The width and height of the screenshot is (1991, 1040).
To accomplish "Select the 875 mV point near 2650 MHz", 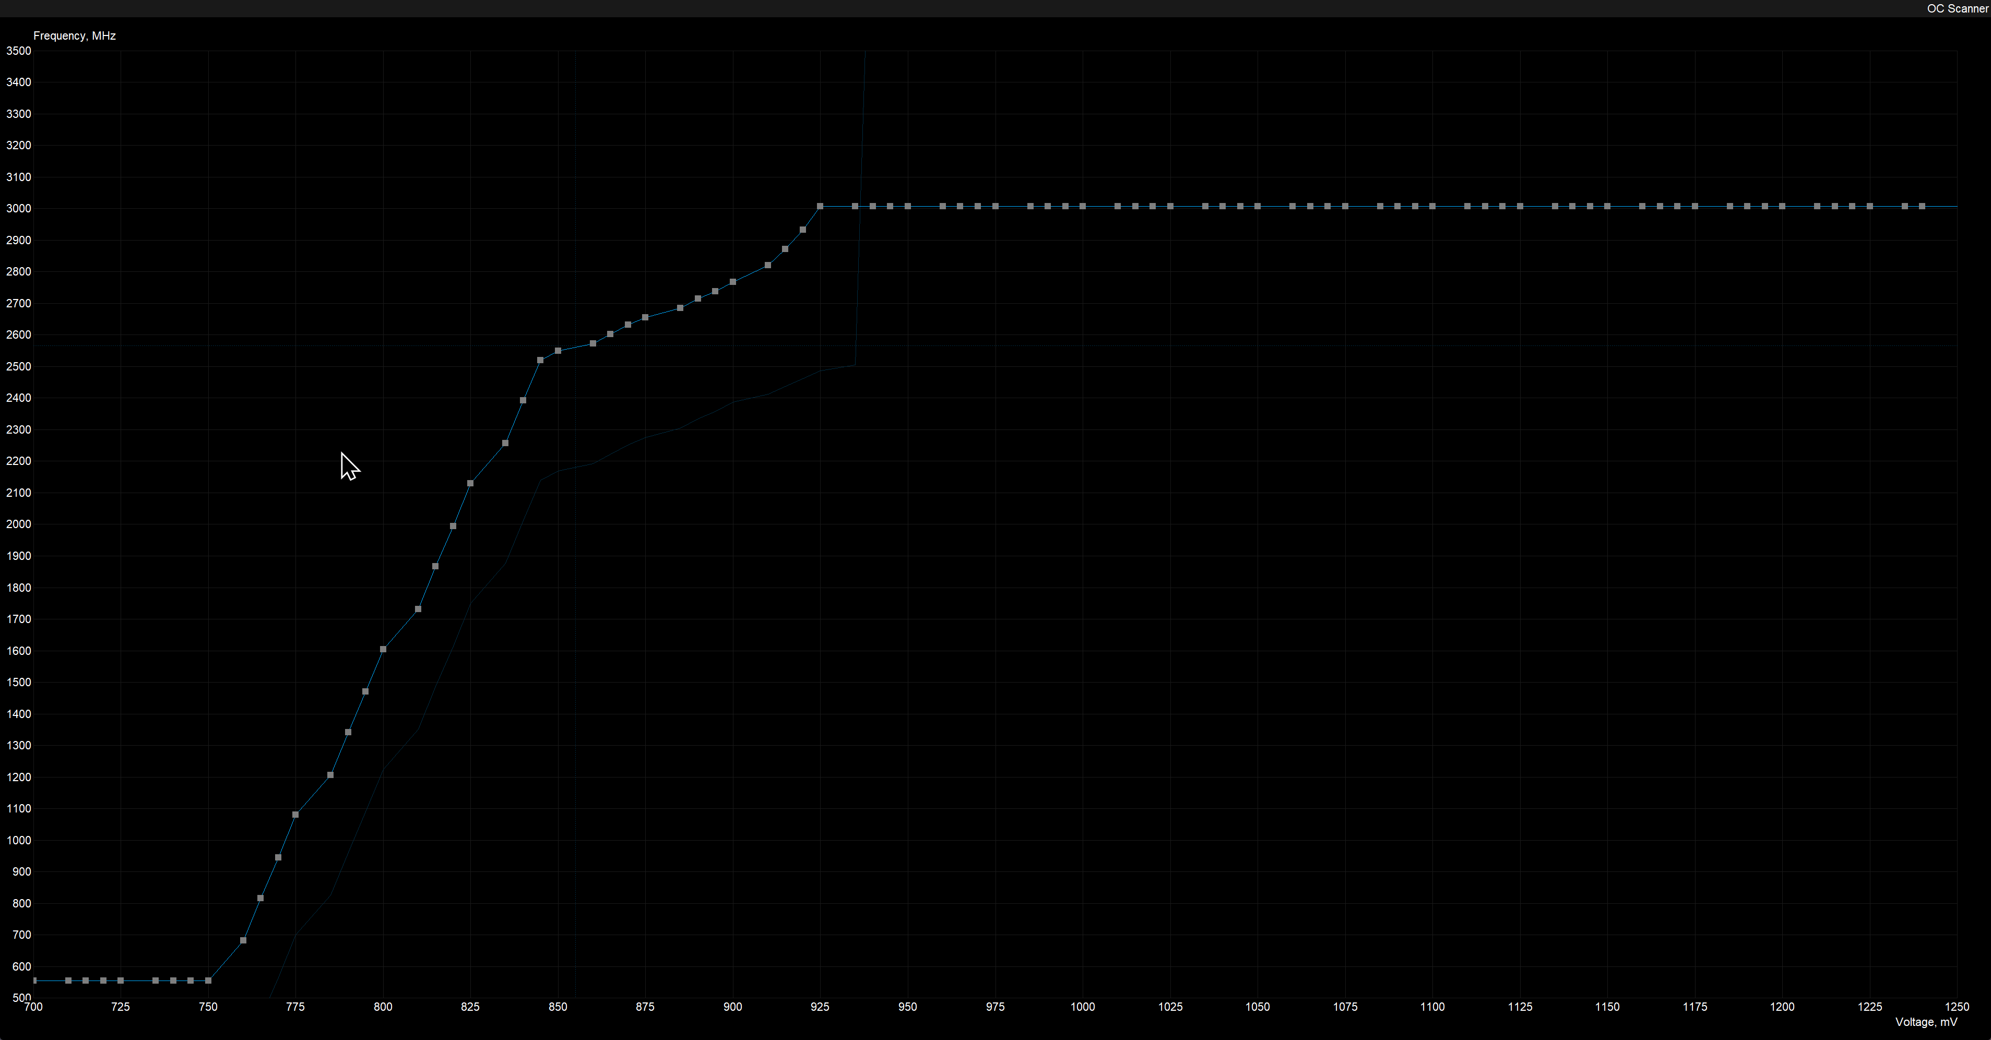I will tap(645, 318).
